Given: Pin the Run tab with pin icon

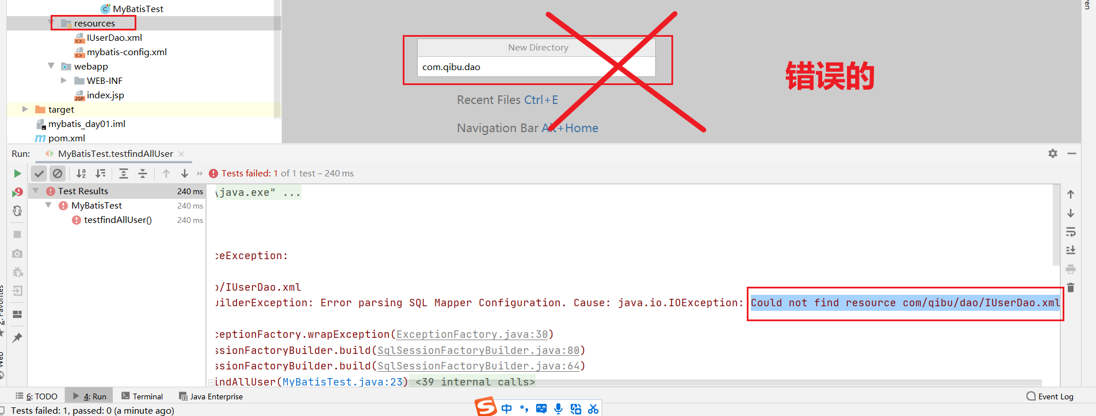Looking at the screenshot, I should [17, 337].
